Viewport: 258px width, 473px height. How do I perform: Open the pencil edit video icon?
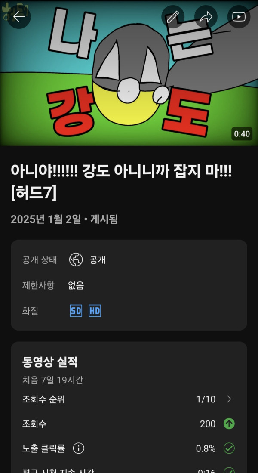coord(173,17)
